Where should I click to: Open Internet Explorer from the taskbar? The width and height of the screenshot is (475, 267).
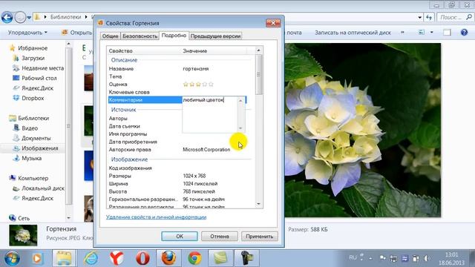click(91, 259)
